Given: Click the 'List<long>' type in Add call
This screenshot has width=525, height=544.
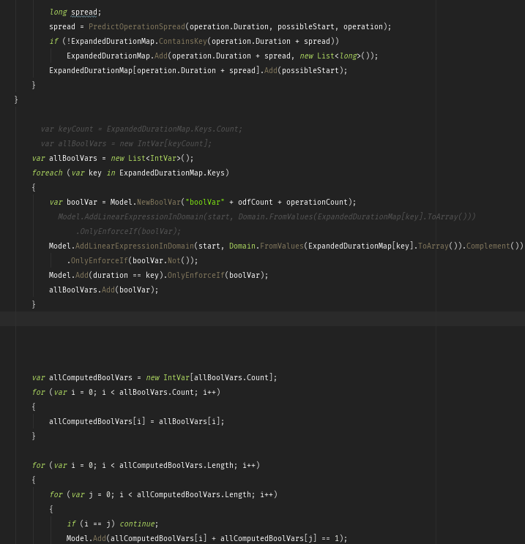Looking at the screenshot, I should coord(339,56).
